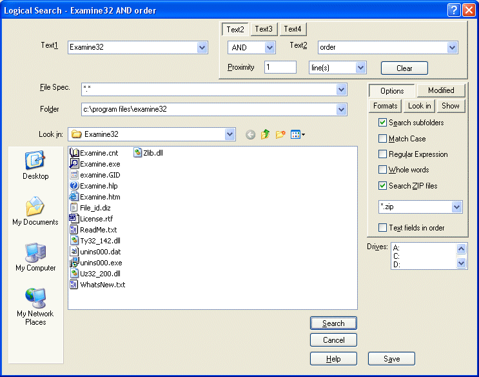Switch to the Text2 tab

tap(235, 30)
